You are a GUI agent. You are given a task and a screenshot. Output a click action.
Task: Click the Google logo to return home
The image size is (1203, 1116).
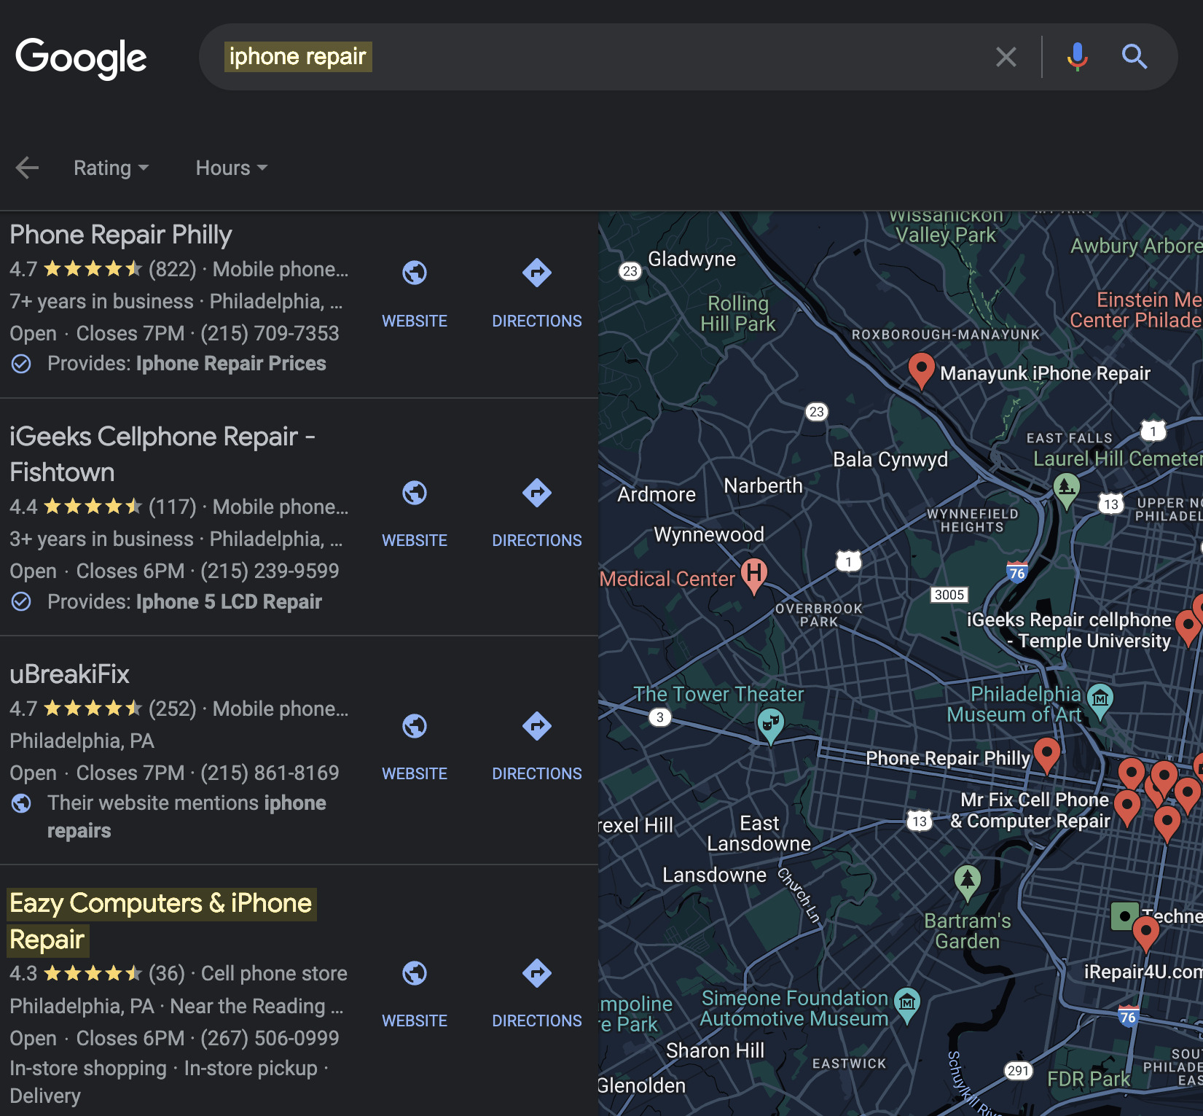(x=81, y=58)
